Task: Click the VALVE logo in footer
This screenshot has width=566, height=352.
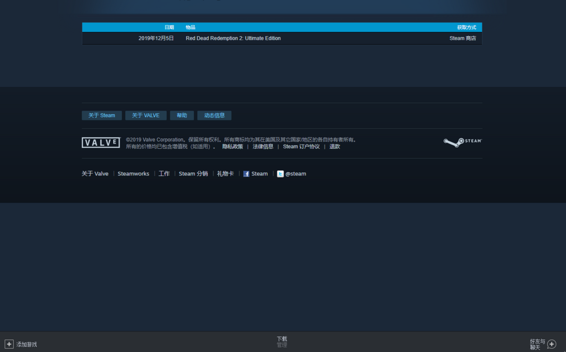Action: (101, 142)
